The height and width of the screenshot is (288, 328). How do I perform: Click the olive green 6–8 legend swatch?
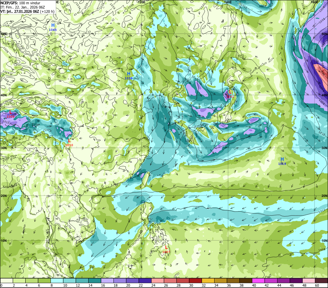click(x=44, y=280)
